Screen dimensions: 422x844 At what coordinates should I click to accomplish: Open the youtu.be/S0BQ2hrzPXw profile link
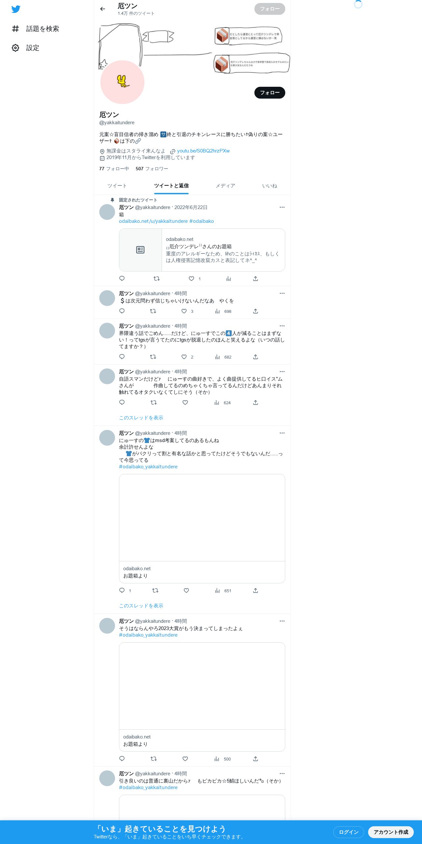coord(203,151)
